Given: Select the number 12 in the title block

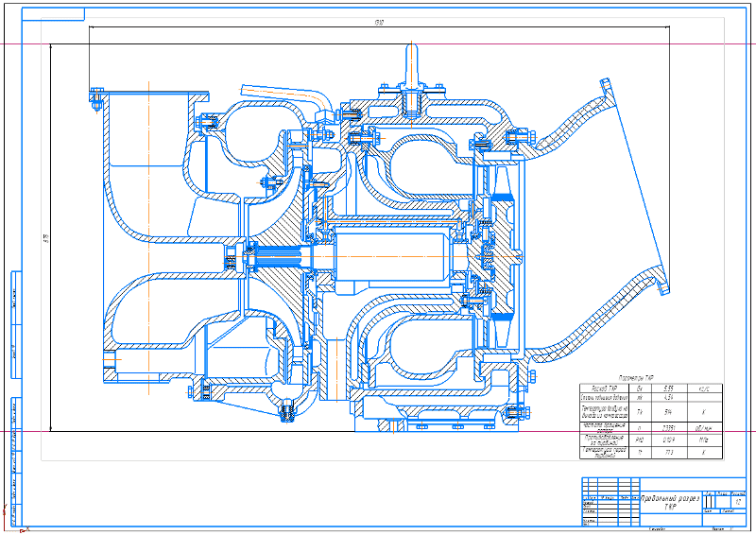Looking at the screenshot, I should pos(738,502).
